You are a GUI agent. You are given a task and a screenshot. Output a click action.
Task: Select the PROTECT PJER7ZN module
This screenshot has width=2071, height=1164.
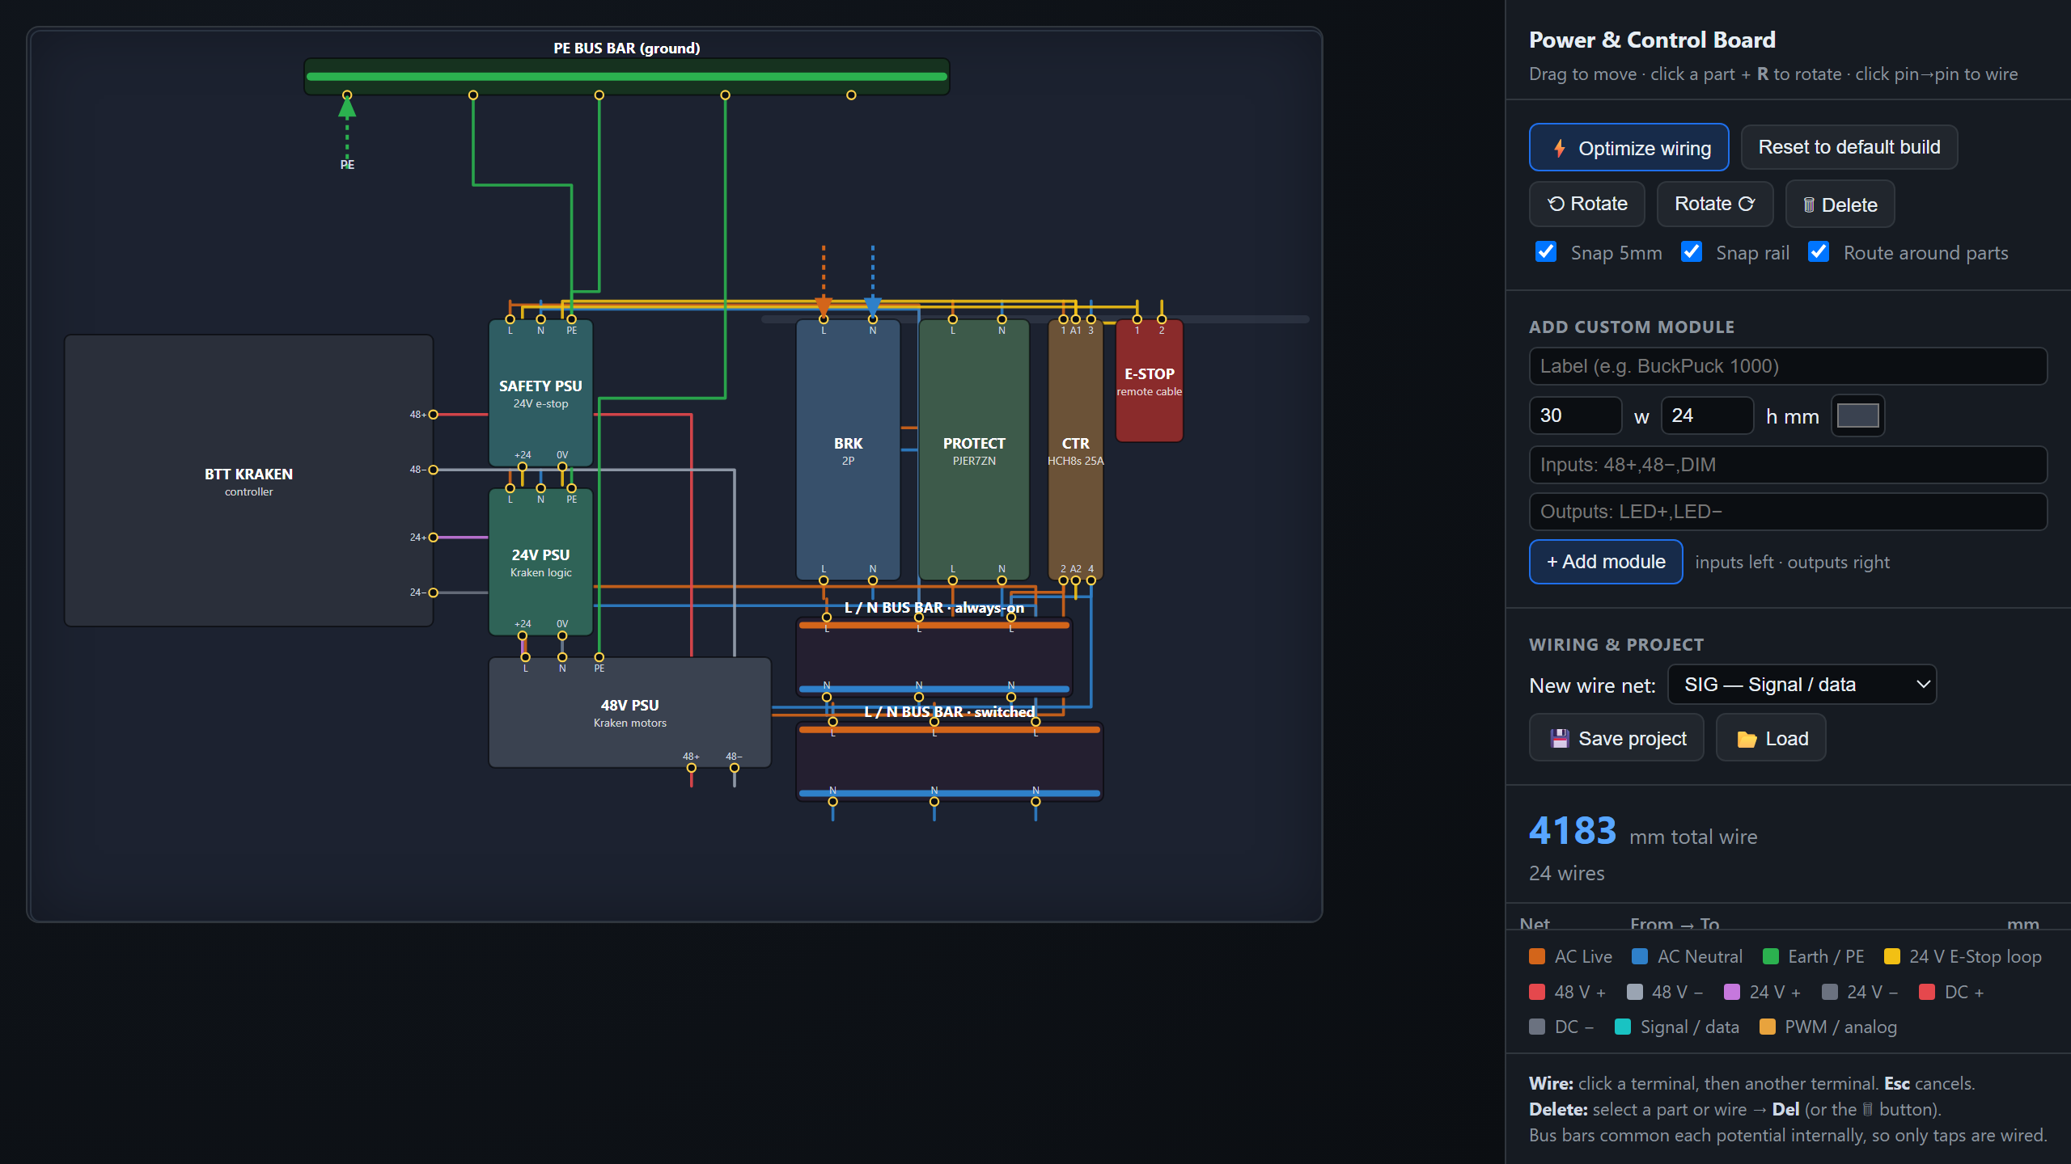974,449
